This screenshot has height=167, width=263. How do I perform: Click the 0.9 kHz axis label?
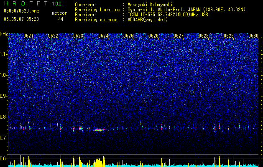pyautogui.click(x=4, y=96)
